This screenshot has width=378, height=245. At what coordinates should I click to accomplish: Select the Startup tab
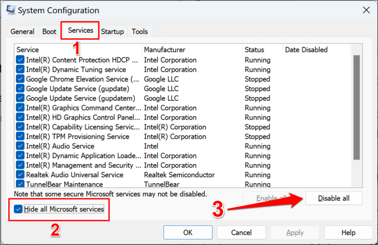click(112, 32)
